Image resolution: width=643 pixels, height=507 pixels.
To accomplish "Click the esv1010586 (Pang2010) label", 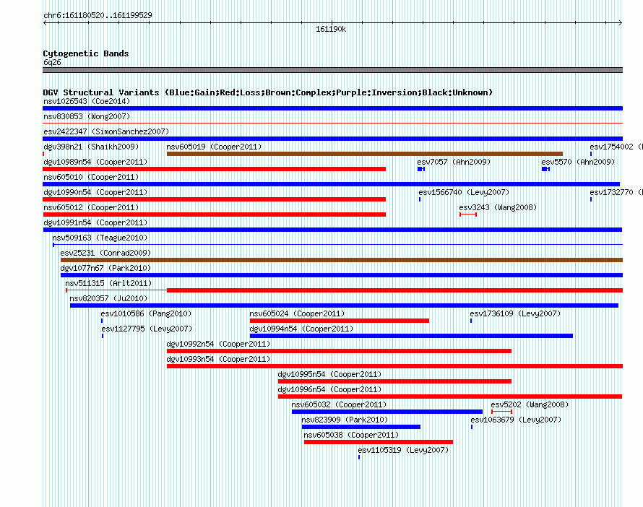I will [x=146, y=313].
